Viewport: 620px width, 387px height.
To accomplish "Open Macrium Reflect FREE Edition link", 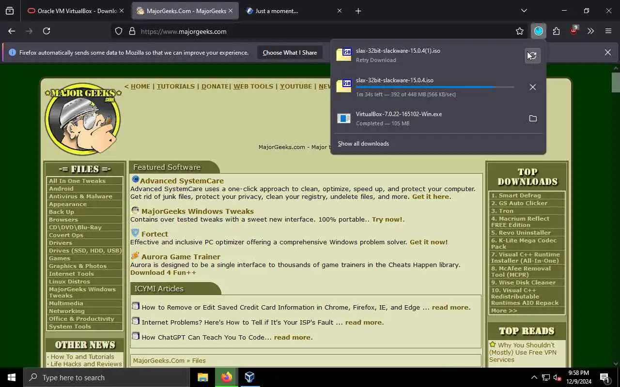I will (x=520, y=222).
